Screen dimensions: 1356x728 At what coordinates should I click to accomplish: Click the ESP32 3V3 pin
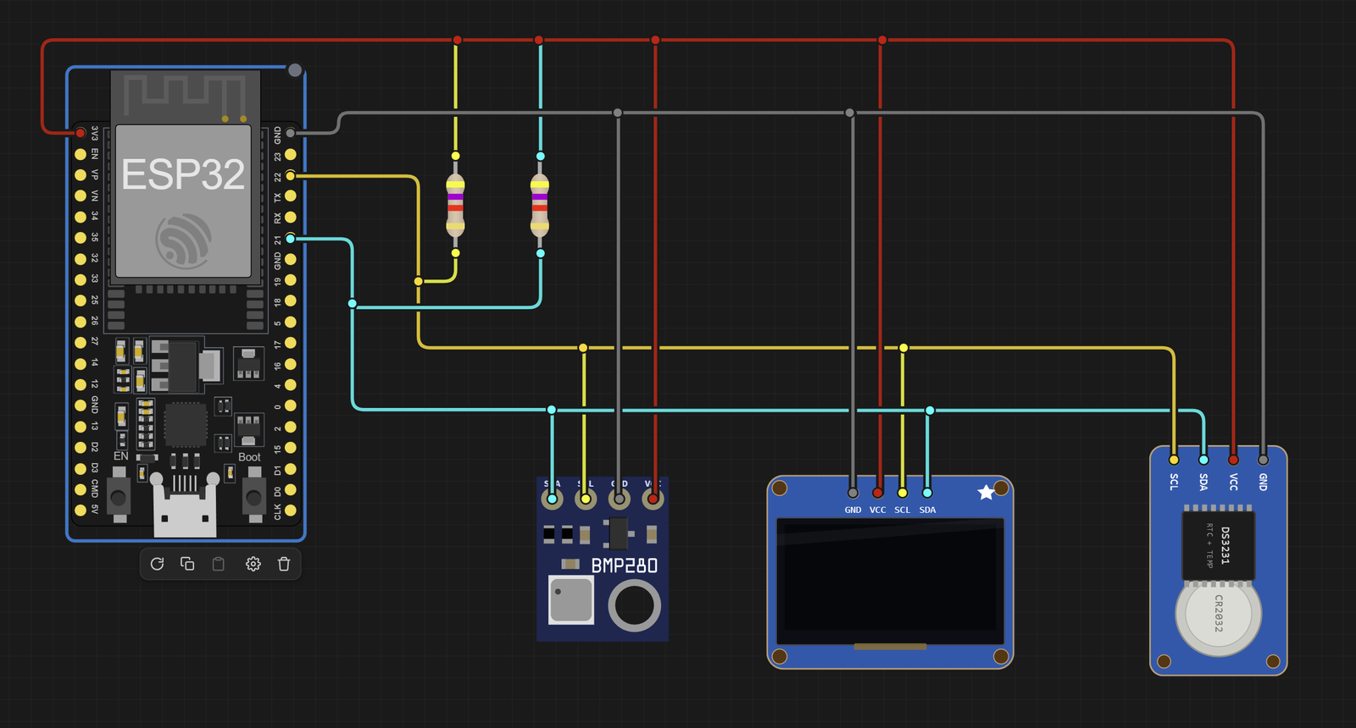click(x=81, y=133)
